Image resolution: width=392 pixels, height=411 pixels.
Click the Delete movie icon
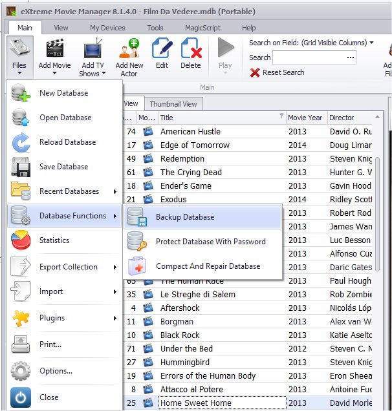[191, 50]
